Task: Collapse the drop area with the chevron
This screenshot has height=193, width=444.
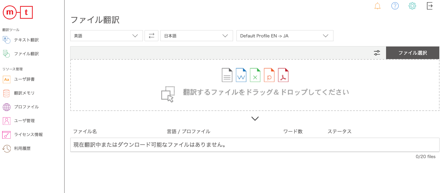Action: [x=255, y=119]
